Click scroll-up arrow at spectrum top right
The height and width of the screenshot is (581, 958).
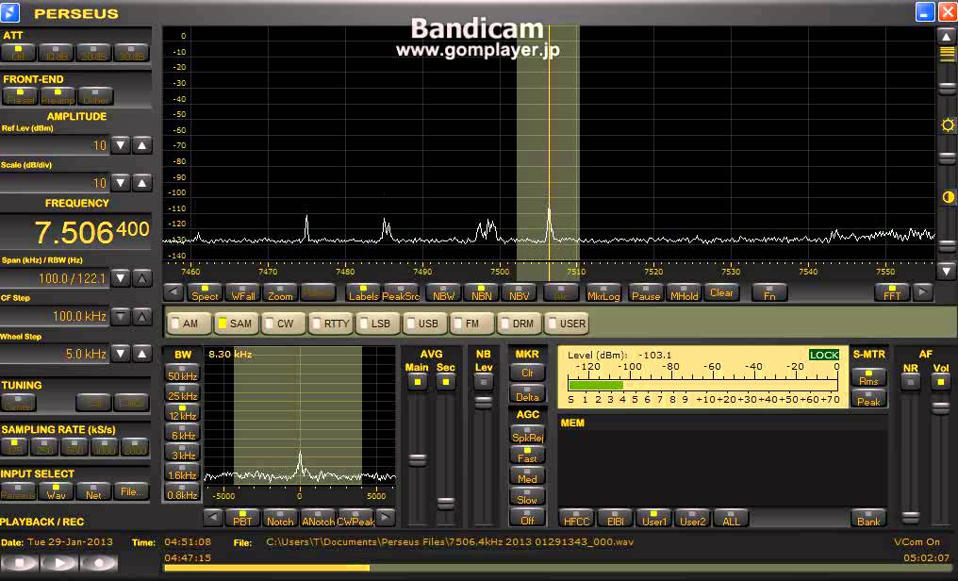coord(947,36)
